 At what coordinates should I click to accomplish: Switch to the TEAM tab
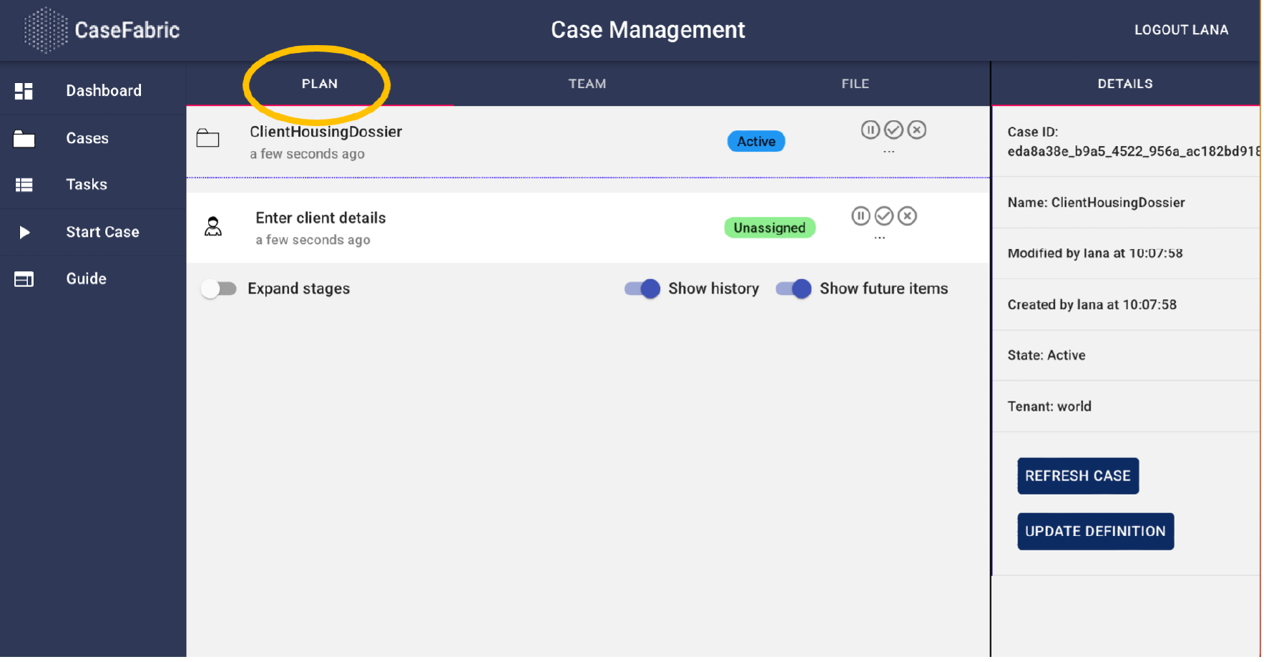[587, 84]
